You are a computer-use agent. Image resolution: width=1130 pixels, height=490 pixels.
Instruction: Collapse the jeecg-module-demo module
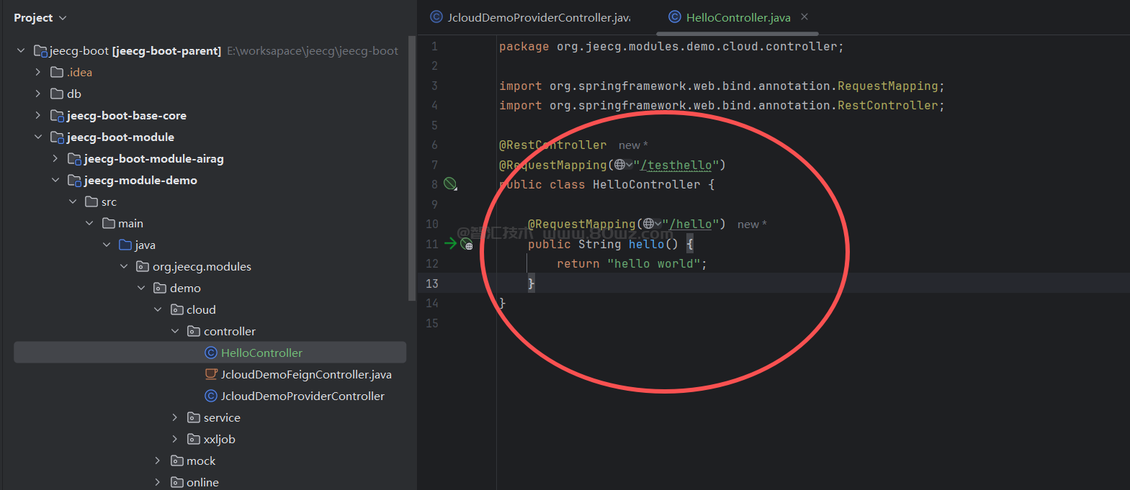point(55,180)
